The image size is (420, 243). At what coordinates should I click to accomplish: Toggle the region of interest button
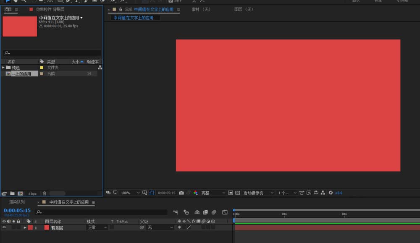pos(231,193)
